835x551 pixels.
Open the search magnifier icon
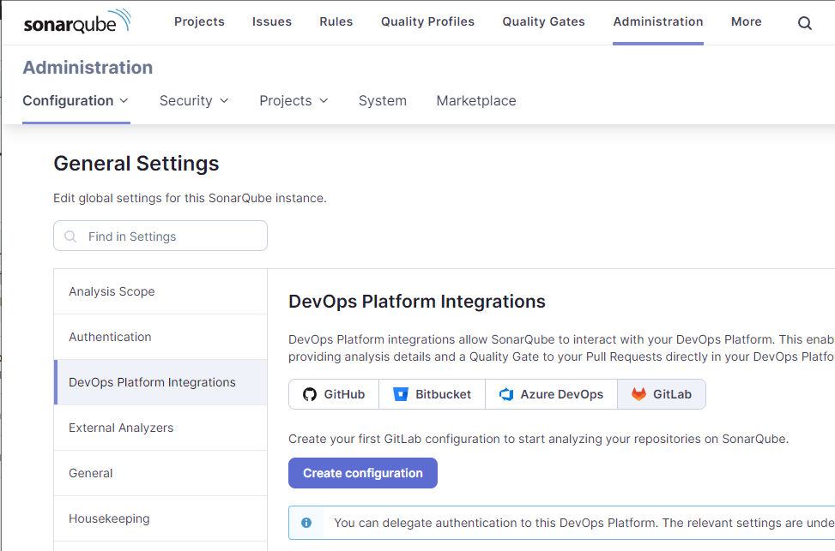click(804, 23)
